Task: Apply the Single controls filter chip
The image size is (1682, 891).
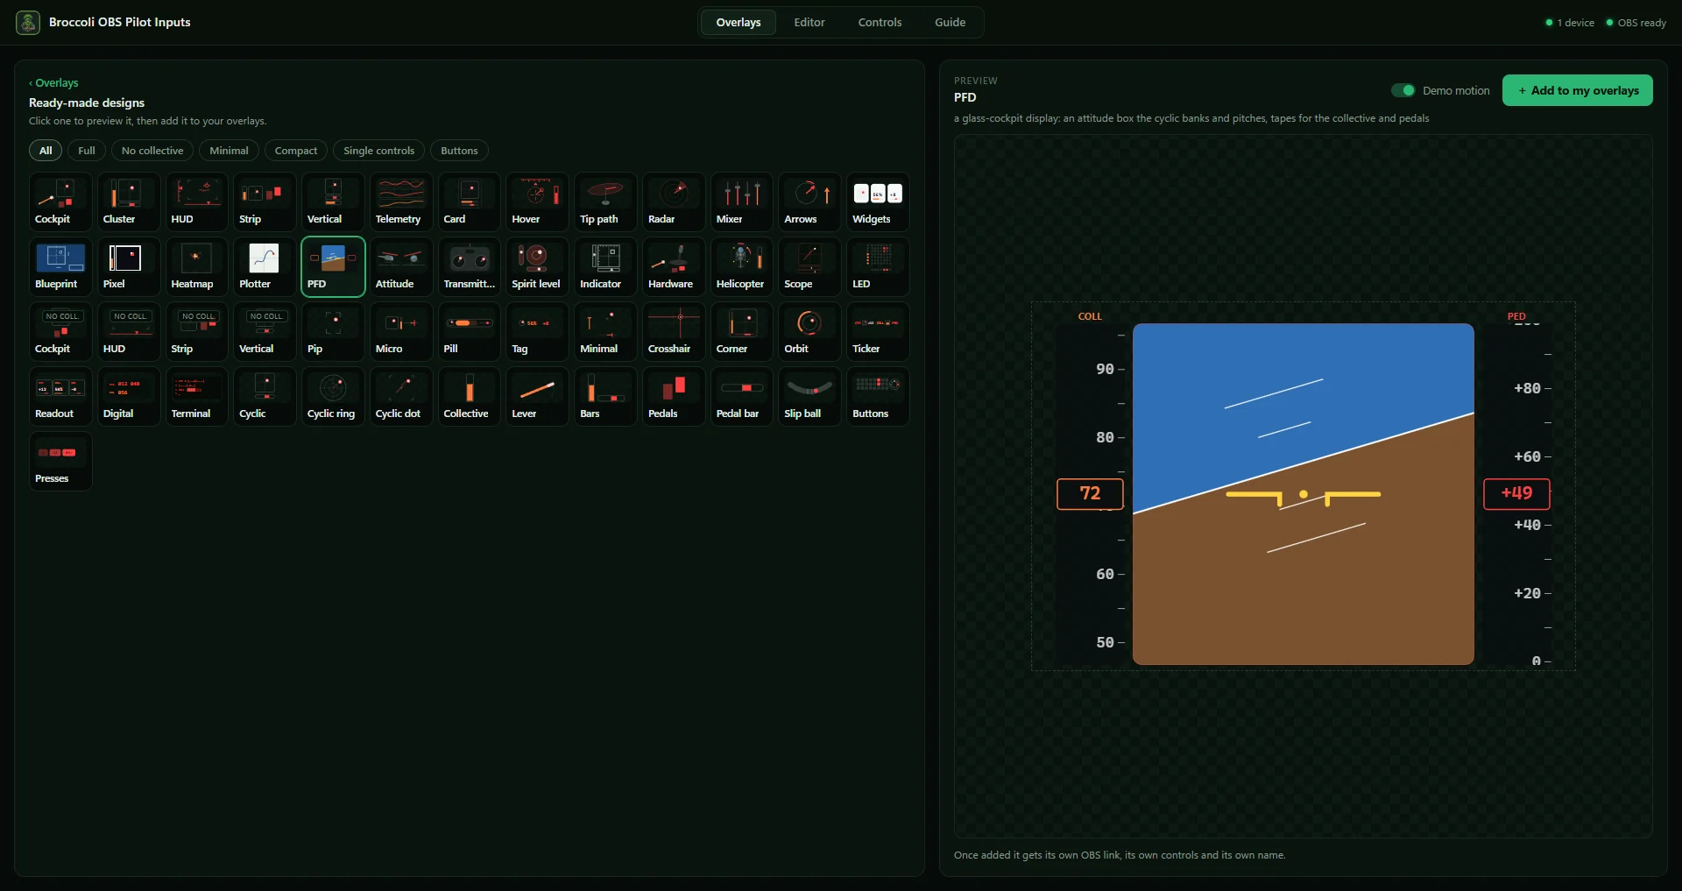Action: pyautogui.click(x=378, y=151)
